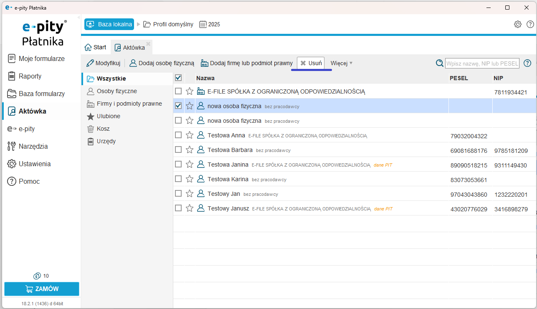537x309 pixels.
Task: Open the Ulubione favorites folder
Action: pyautogui.click(x=108, y=116)
